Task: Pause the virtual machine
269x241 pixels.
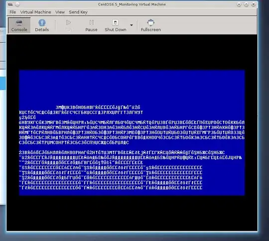Action: [x=91, y=25]
